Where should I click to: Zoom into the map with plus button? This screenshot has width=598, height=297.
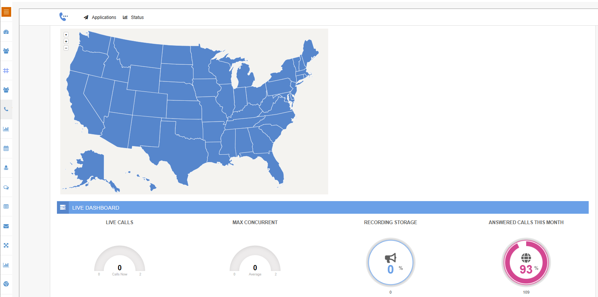[x=66, y=41]
